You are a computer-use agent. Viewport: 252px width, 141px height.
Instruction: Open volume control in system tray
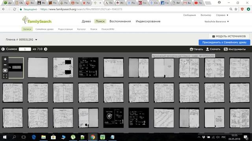coord(218,137)
